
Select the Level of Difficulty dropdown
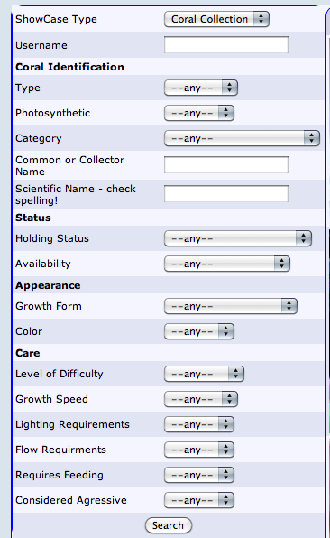tap(204, 374)
